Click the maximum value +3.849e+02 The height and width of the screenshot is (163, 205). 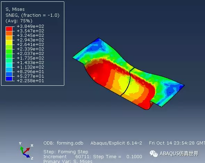31,26
